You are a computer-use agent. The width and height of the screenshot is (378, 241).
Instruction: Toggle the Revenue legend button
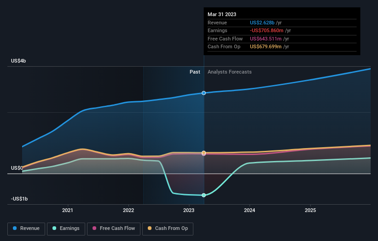(26, 229)
